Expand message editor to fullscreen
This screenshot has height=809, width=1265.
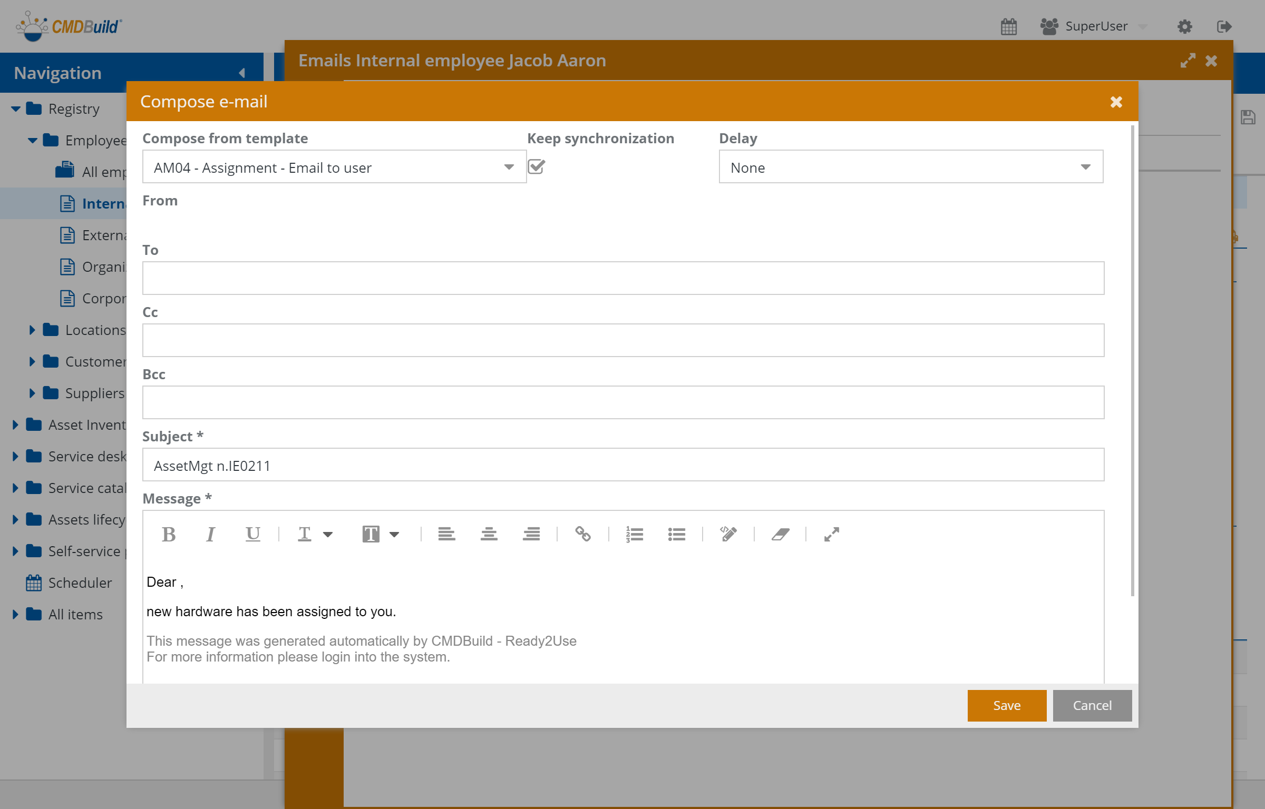coord(831,535)
